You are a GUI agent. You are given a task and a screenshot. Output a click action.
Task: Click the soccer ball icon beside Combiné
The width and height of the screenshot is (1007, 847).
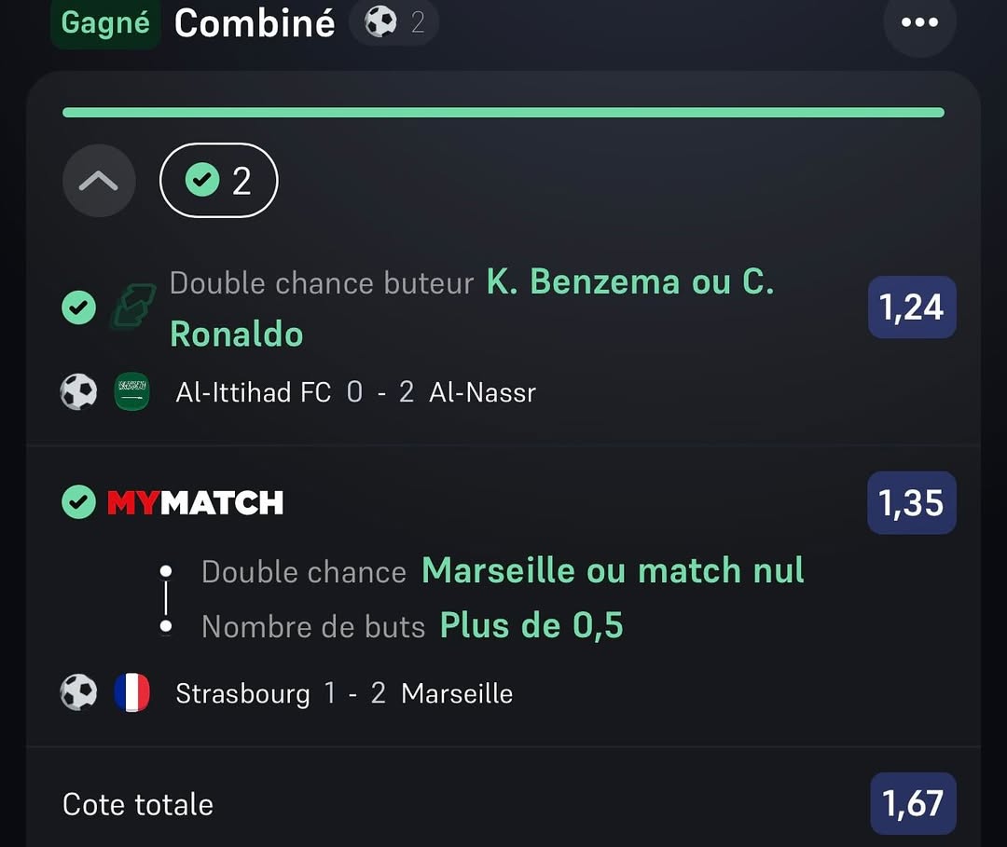pos(380,21)
